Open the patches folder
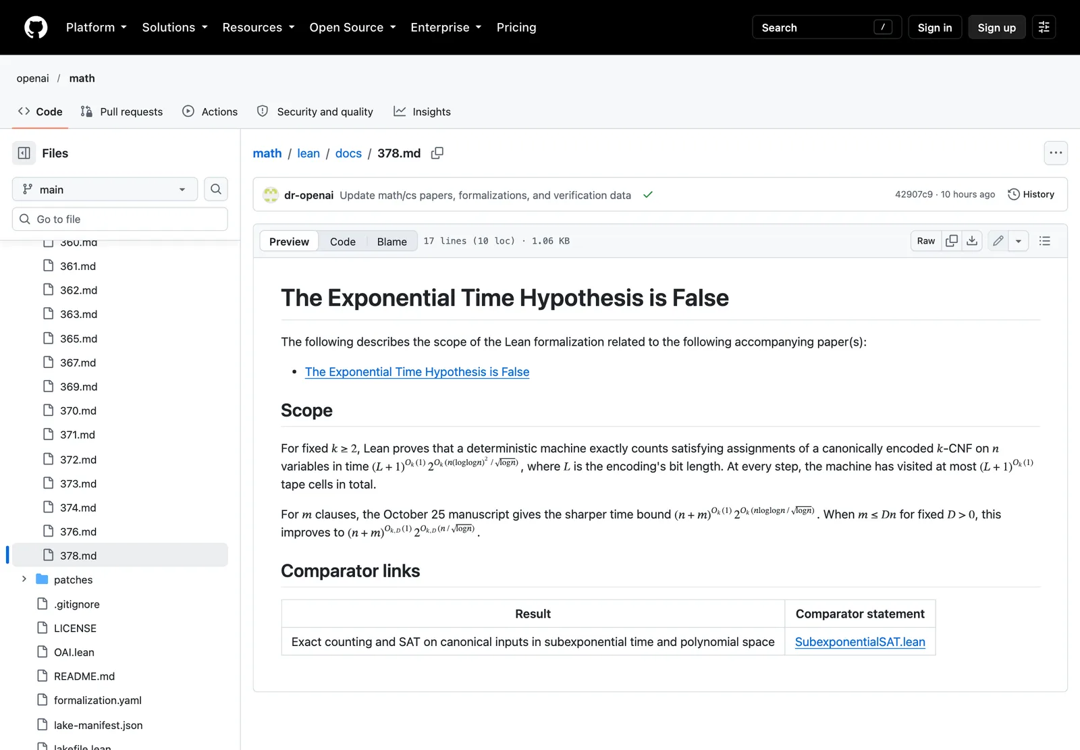 click(74, 580)
